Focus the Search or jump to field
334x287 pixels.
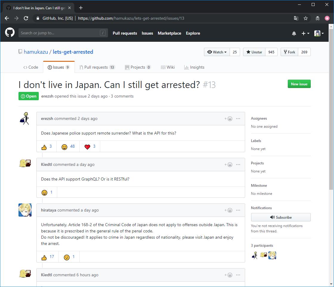tap(63, 33)
